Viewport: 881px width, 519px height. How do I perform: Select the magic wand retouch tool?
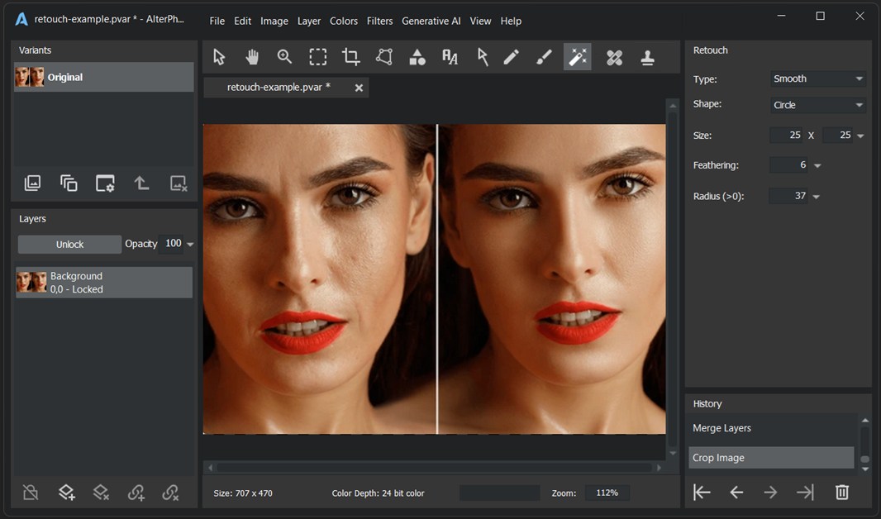[x=577, y=56]
